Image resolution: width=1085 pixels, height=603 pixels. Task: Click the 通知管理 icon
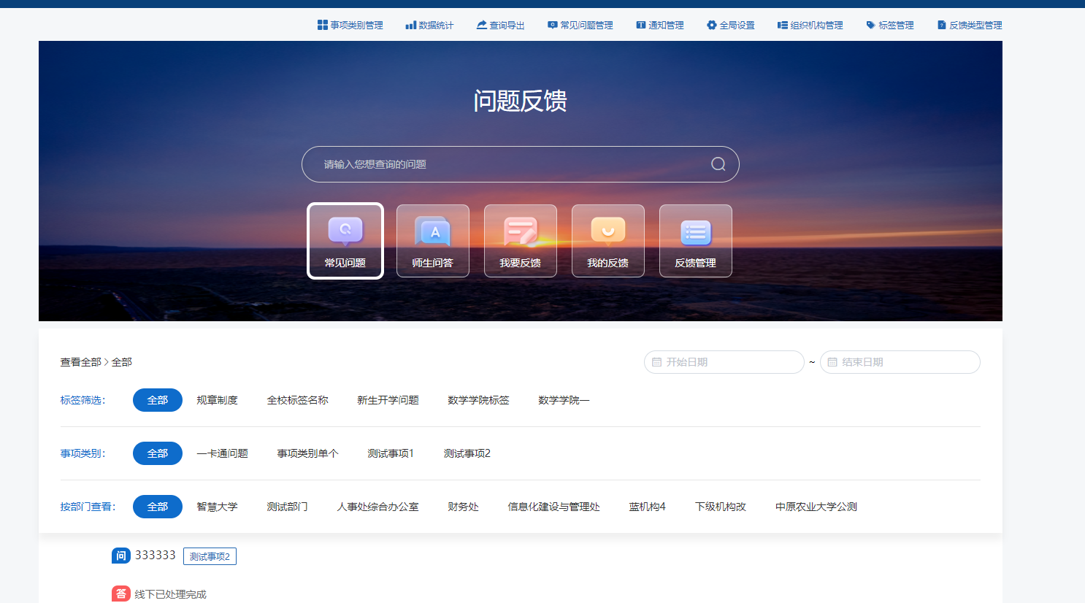(641, 25)
